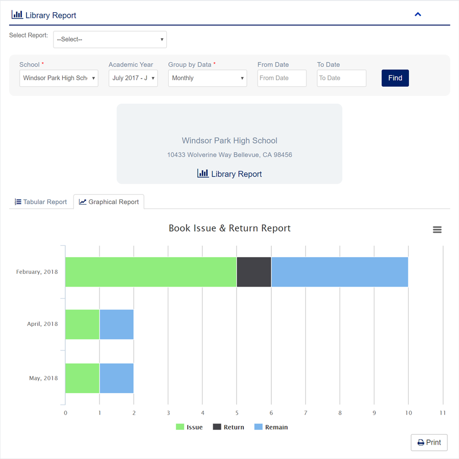The width and height of the screenshot is (459, 459).
Task: Click the bar chart icon in school card
Action: pos(203,173)
